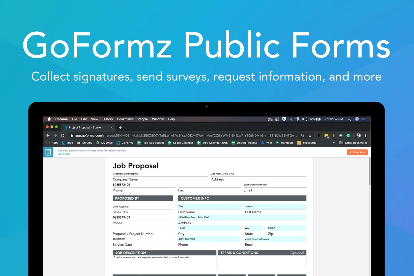
Task: Open the Blog bookmark
Action: [x=67, y=143]
